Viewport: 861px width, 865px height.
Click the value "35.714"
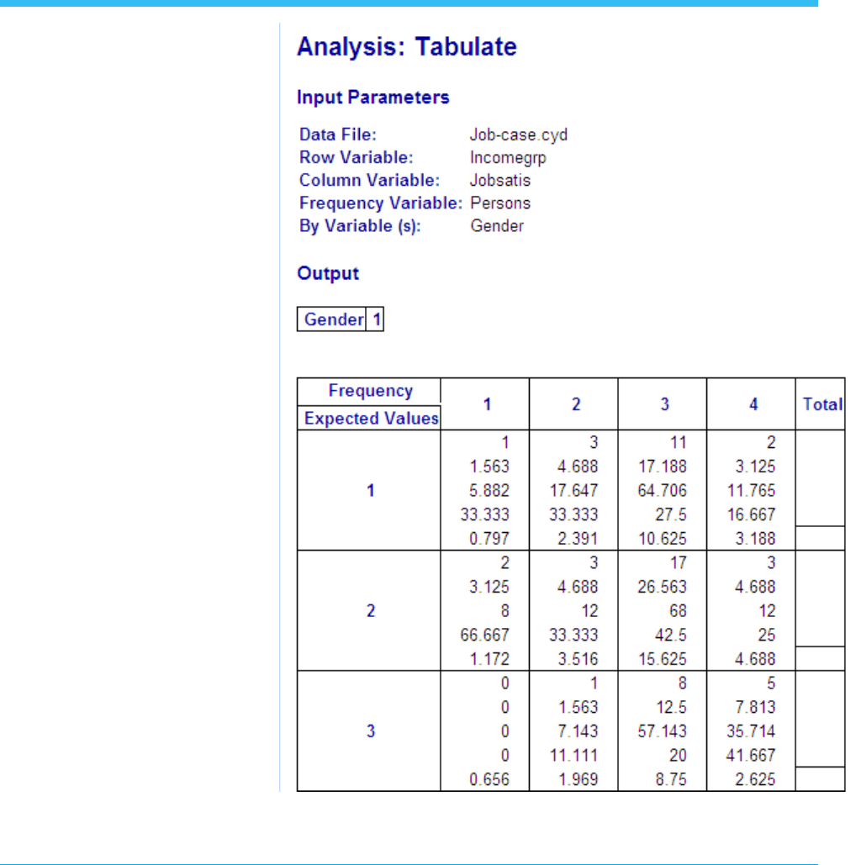751,731
